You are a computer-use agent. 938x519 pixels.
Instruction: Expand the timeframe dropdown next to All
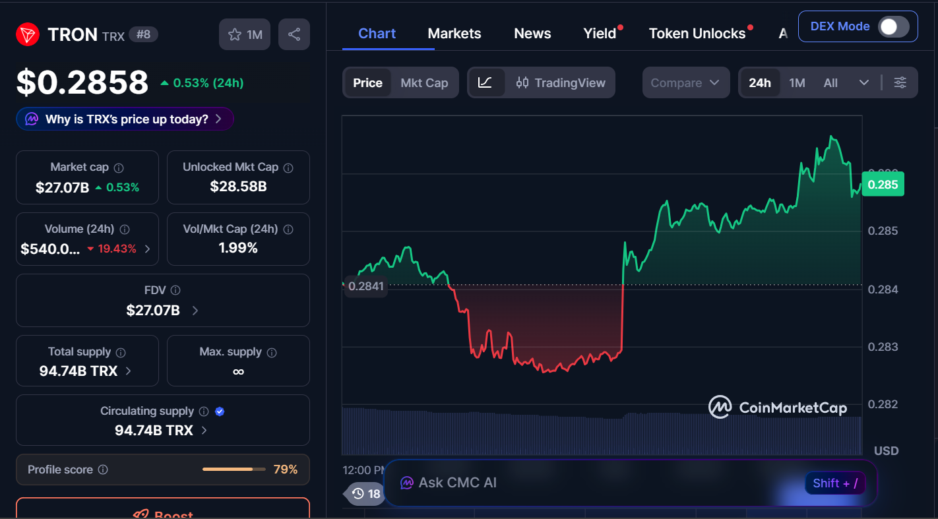tap(864, 82)
